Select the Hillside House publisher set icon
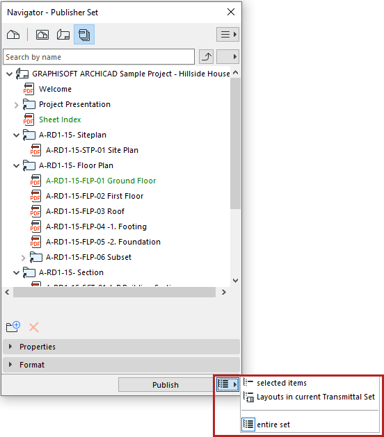The image size is (384, 437). point(22,74)
